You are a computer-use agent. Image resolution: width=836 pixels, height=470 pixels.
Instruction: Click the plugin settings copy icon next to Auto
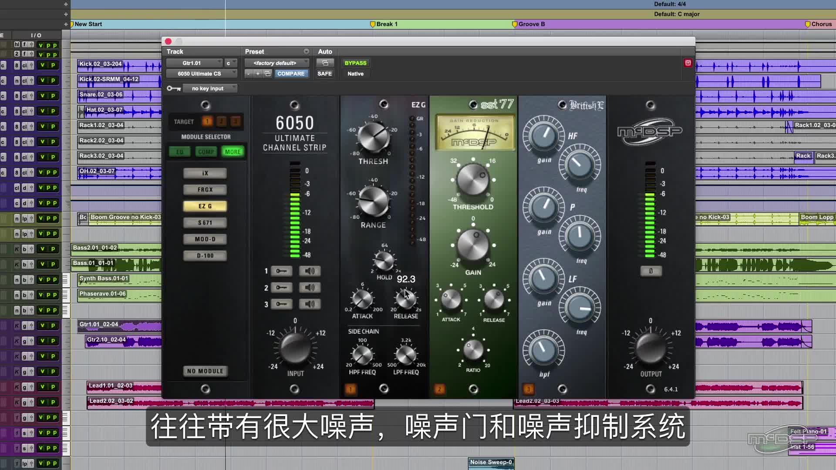click(x=325, y=63)
